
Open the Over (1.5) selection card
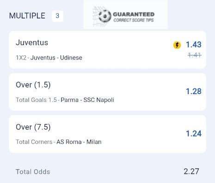tap(107, 92)
